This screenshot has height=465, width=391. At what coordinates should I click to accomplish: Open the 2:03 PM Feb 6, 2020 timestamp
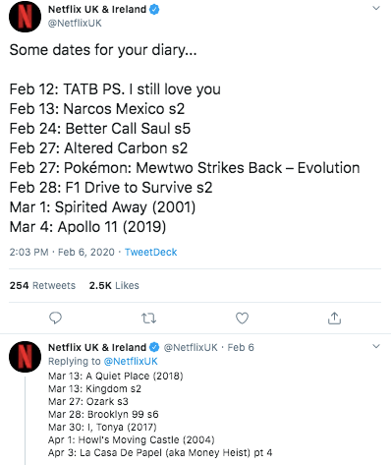[62, 252]
